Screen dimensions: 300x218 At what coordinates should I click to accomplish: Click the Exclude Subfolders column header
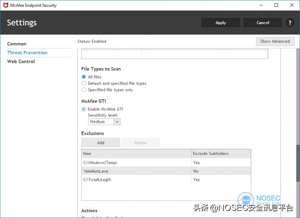pyautogui.click(x=221, y=154)
